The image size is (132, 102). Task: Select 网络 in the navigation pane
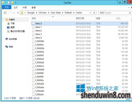tap(11, 47)
